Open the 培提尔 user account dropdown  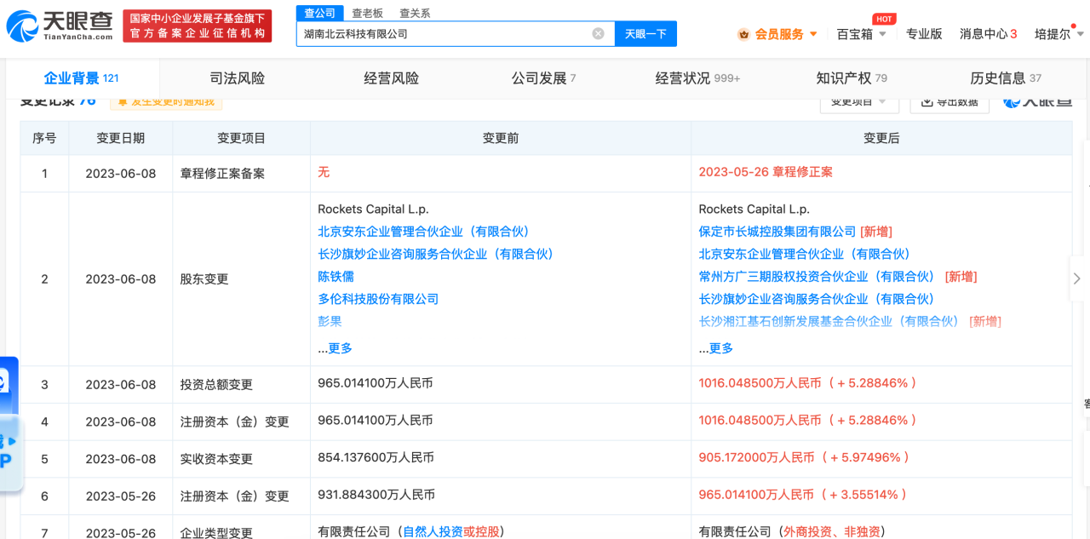point(1059,34)
